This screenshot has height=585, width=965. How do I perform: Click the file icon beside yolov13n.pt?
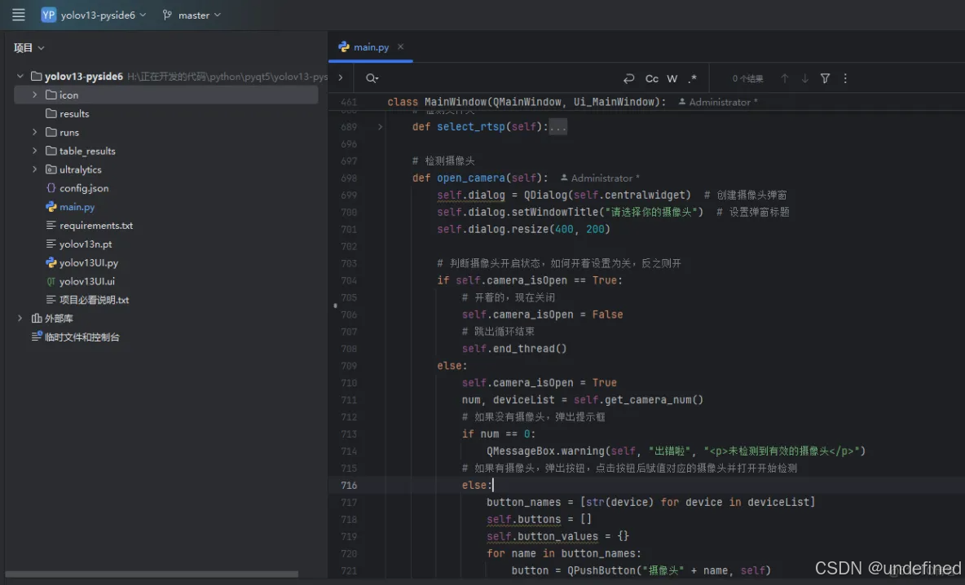[51, 244]
